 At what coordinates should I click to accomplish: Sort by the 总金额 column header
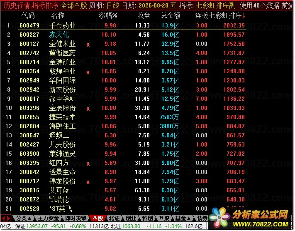(170, 16)
